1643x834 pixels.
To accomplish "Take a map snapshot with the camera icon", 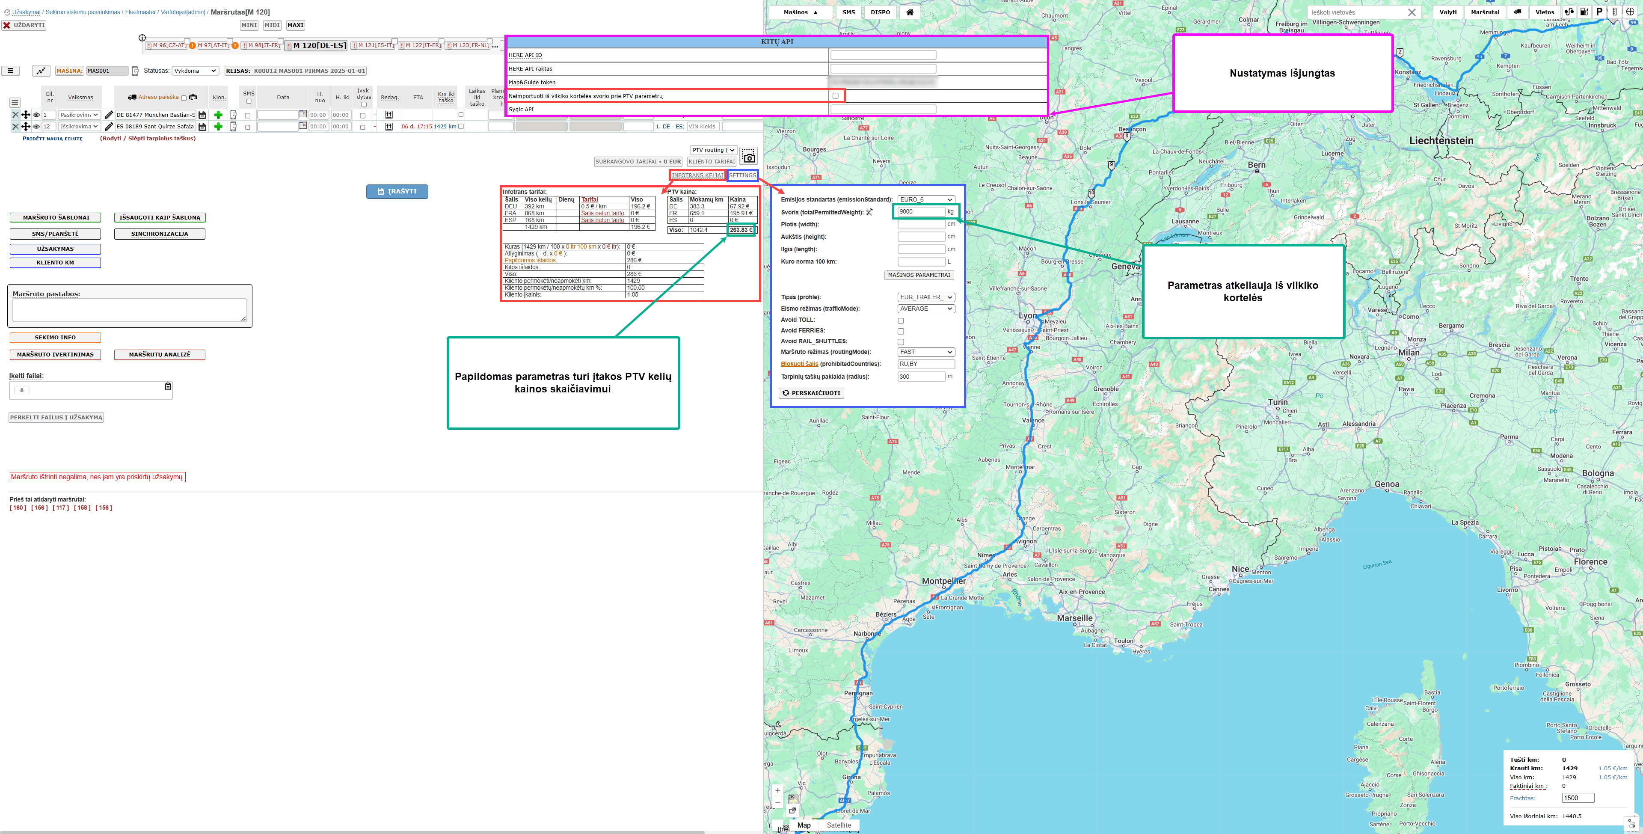I will [x=749, y=156].
